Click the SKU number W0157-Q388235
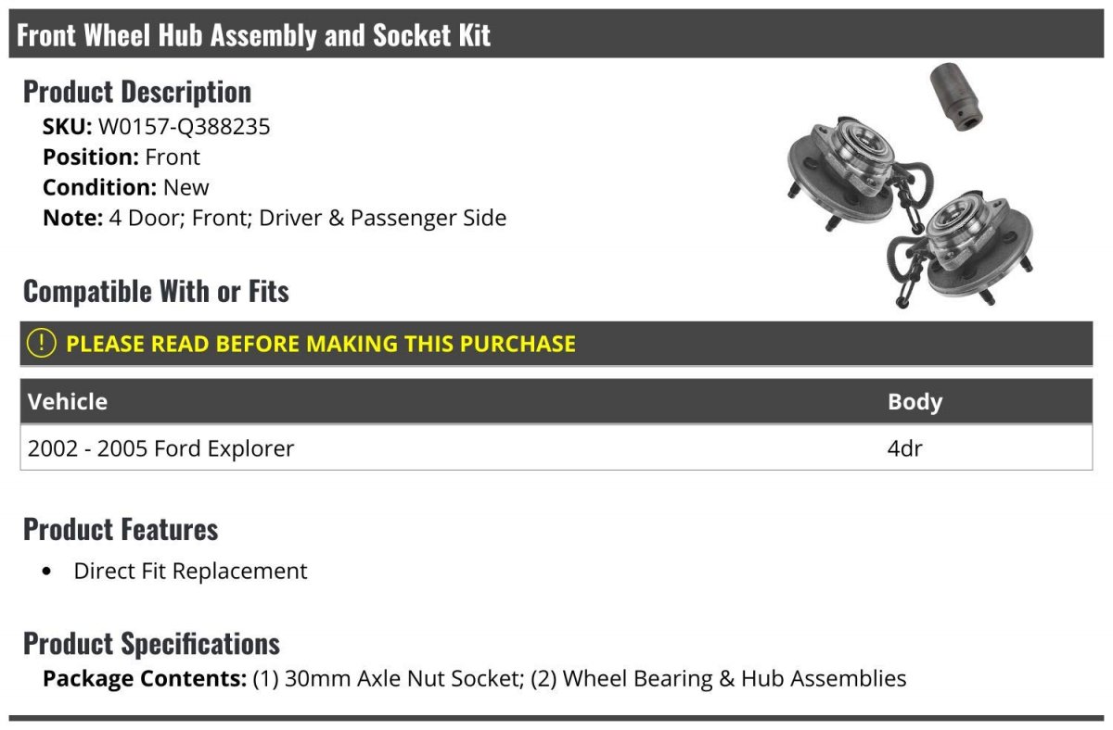The width and height of the screenshot is (1113, 730). 184,127
